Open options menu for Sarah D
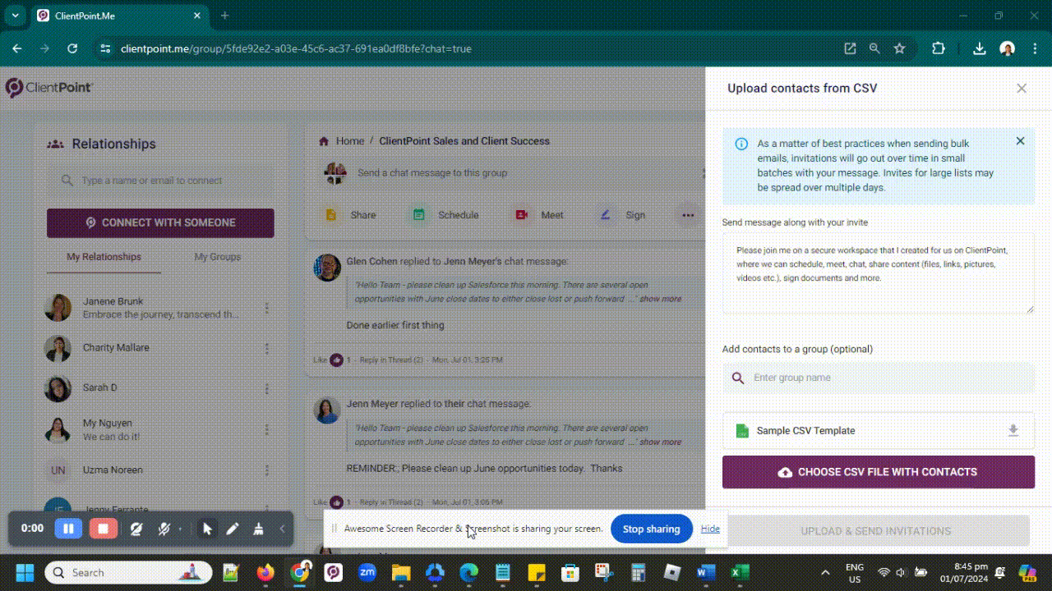The height and width of the screenshot is (591, 1052). (266, 387)
